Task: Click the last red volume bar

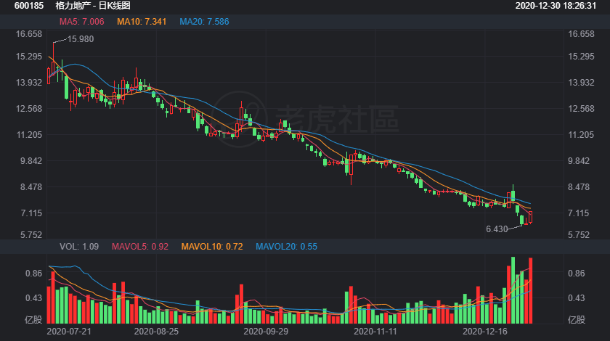Action: coord(531,290)
